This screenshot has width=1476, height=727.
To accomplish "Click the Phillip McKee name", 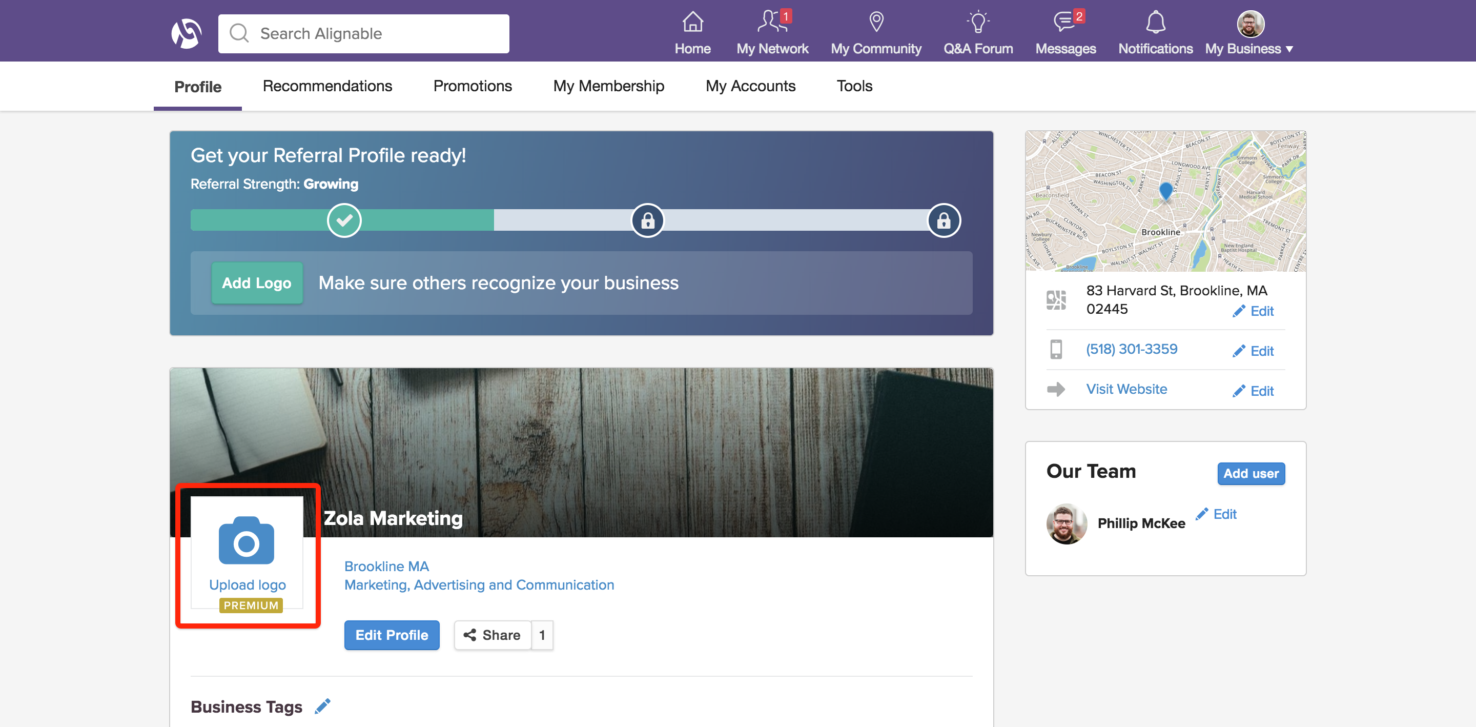I will (x=1141, y=523).
